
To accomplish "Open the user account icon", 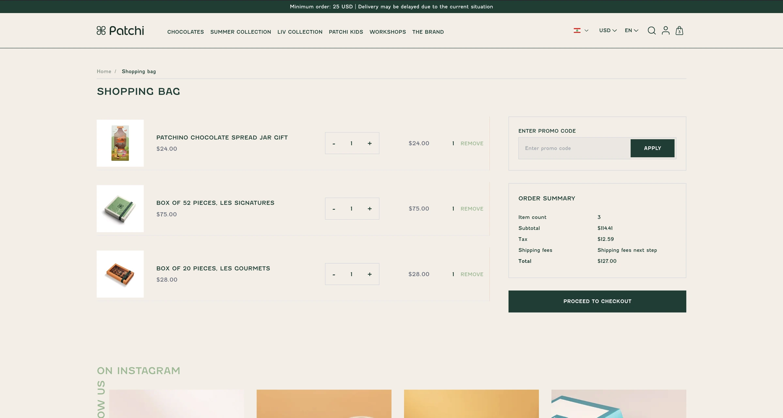I will pos(666,31).
